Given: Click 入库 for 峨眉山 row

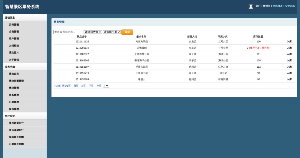Looking at the screenshot, I should (x=289, y=79).
